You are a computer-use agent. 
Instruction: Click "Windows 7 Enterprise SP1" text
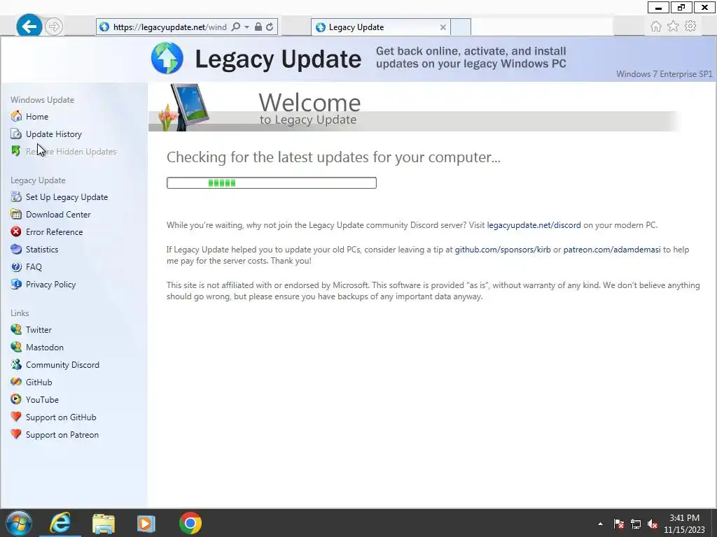(x=664, y=74)
